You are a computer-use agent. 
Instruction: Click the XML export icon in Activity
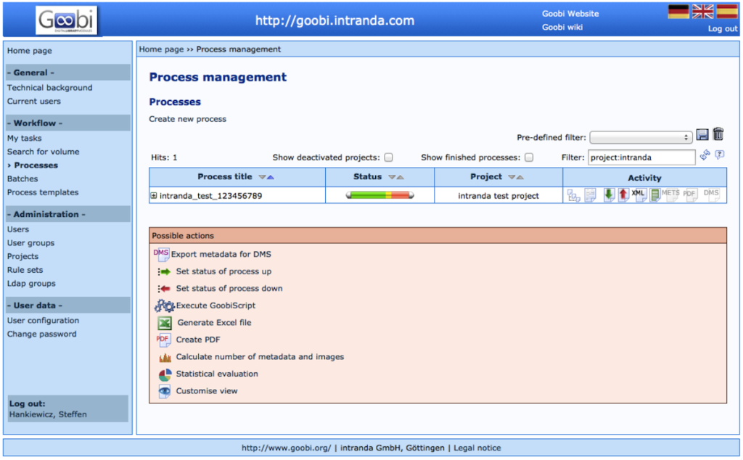[x=639, y=194]
